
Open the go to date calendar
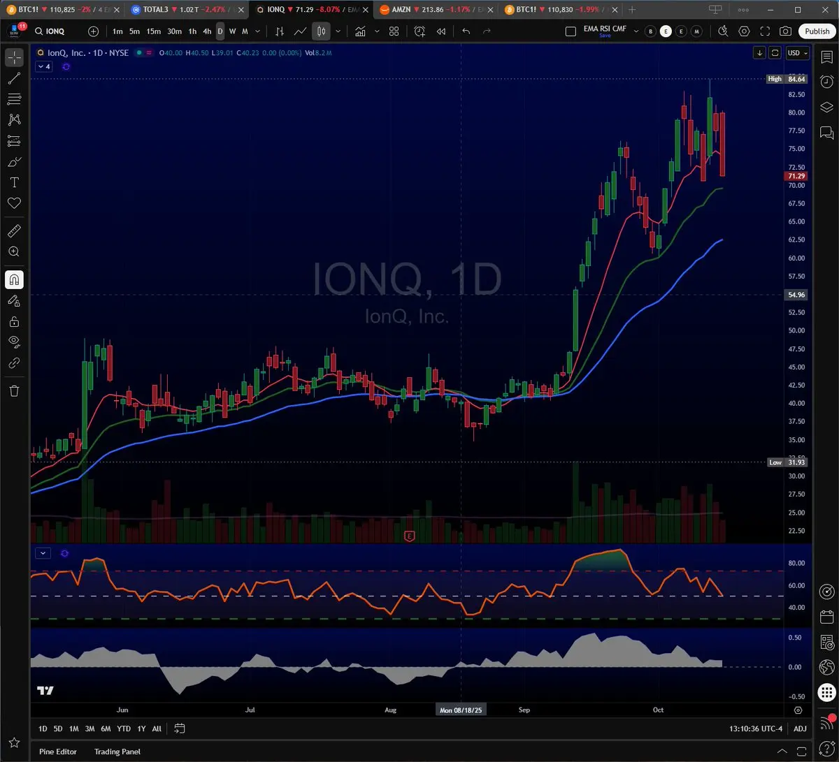tap(180, 728)
